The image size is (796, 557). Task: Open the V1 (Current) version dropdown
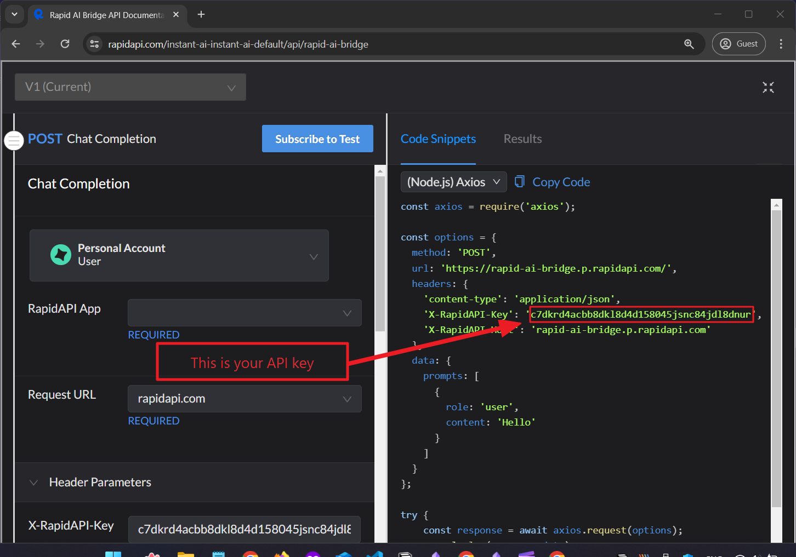click(130, 87)
